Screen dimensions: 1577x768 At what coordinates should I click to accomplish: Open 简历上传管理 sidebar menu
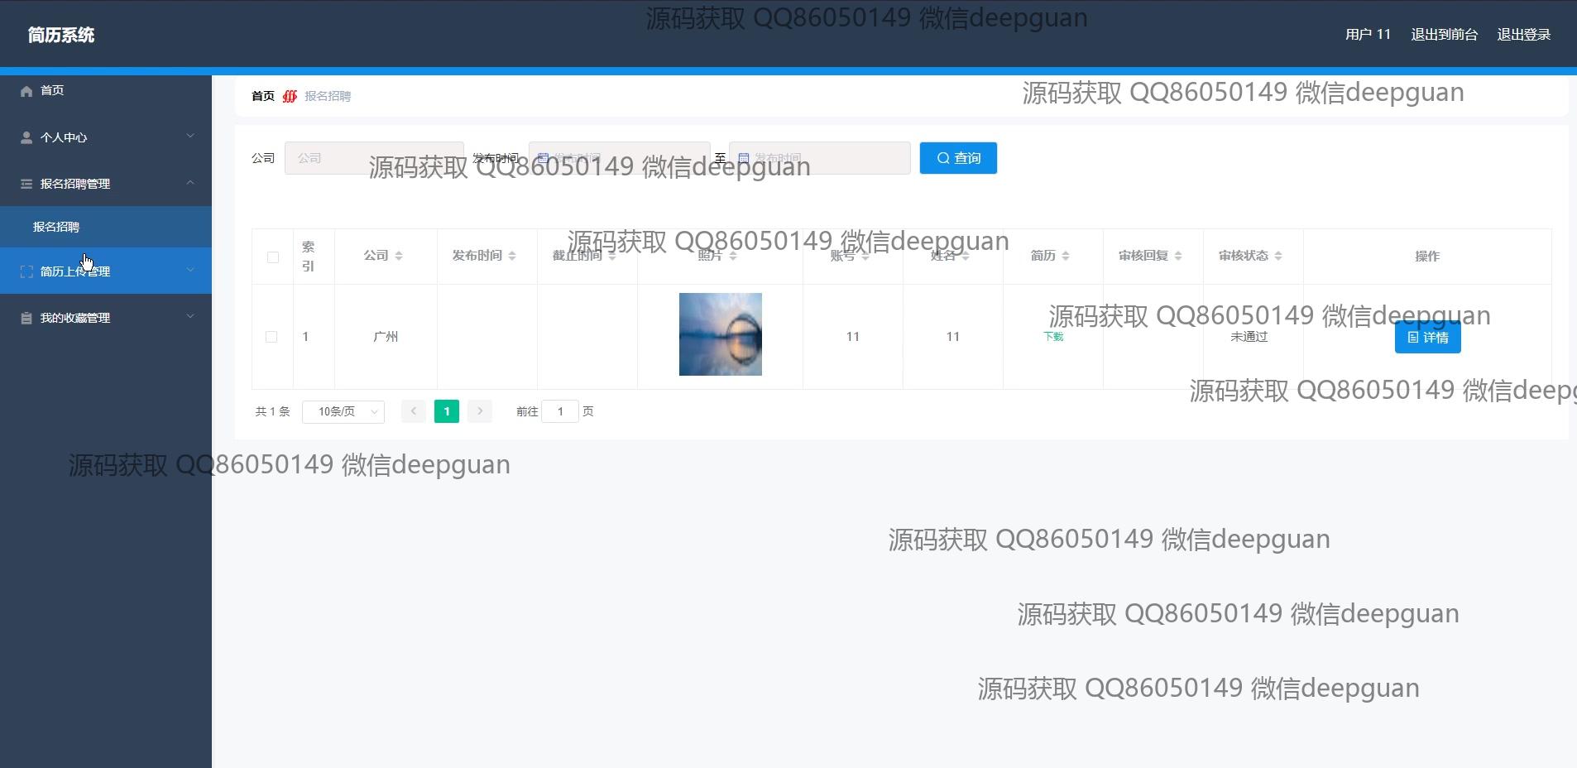(106, 271)
